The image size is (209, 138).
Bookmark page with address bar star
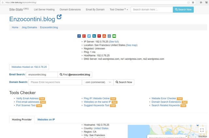tap(193, 2)
